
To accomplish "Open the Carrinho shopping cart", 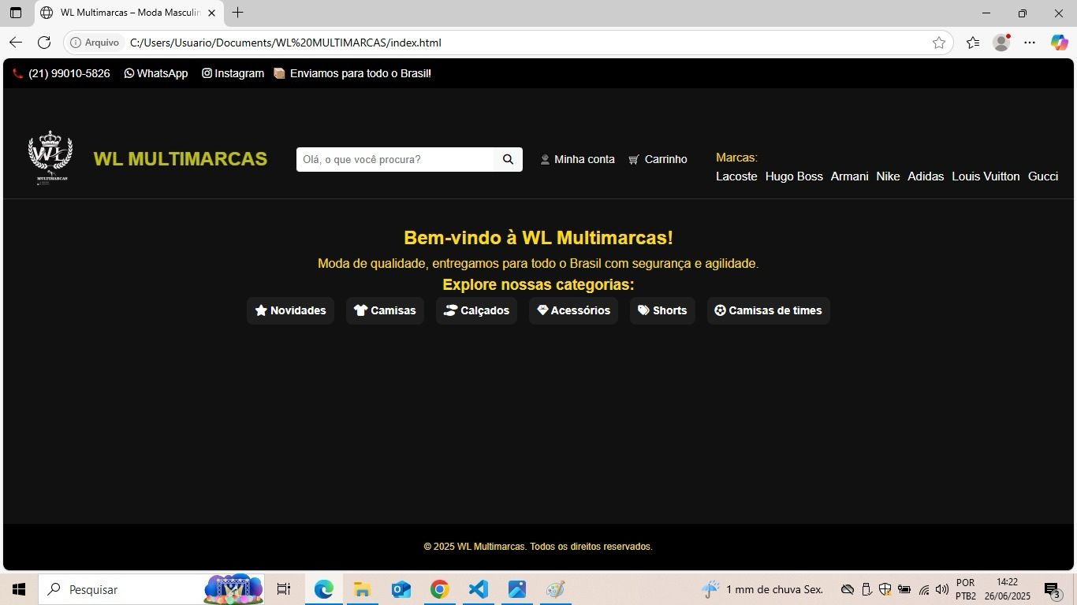I will [x=658, y=159].
